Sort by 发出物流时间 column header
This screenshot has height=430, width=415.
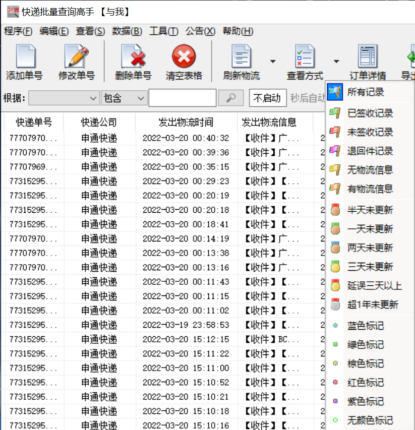pos(186,122)
